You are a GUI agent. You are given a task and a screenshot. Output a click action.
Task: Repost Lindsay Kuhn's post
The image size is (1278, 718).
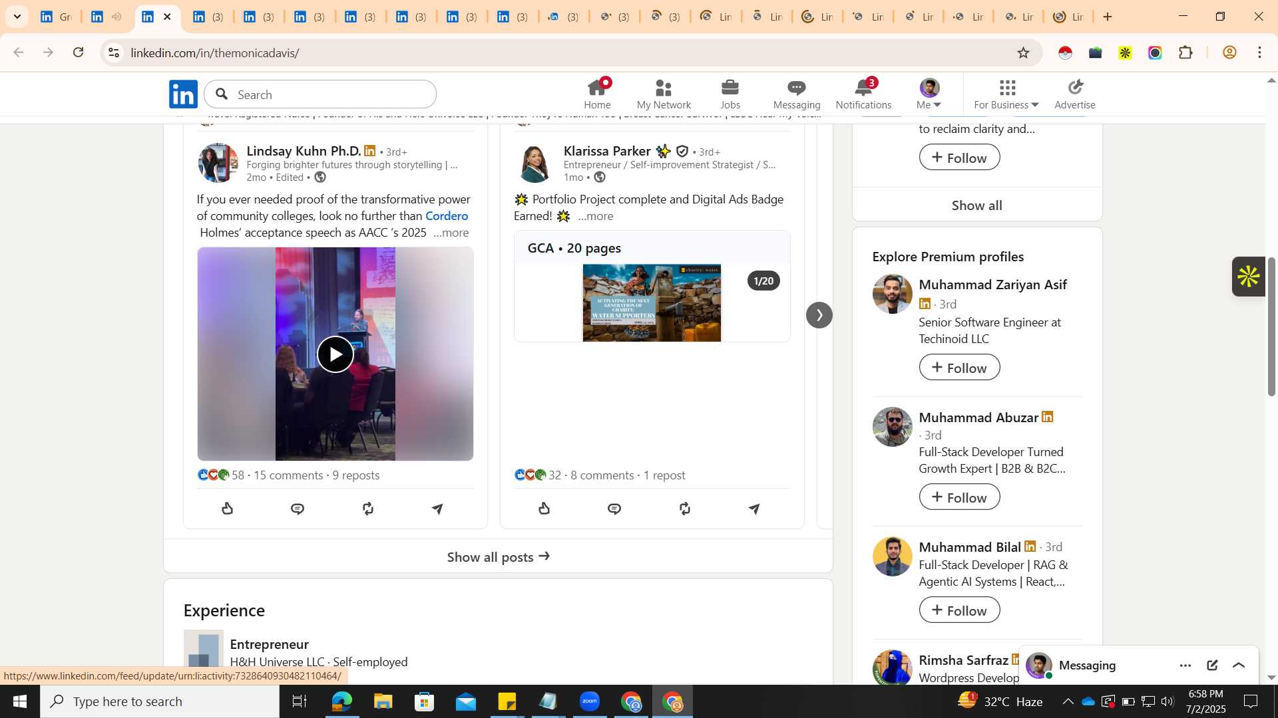coord(368,509)
